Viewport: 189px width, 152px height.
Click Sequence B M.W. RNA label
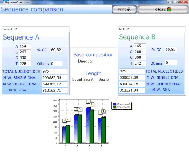(161, 90)
